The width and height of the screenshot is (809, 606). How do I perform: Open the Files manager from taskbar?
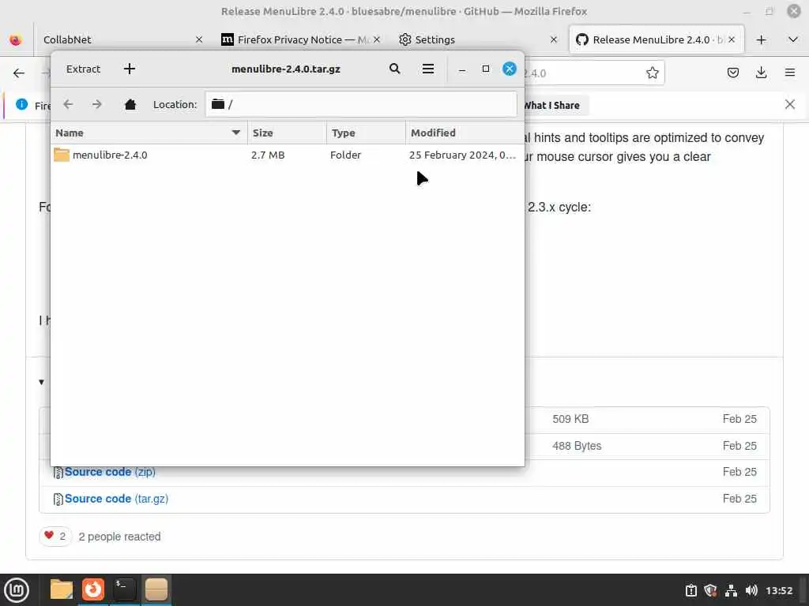[x=62, y=589]
